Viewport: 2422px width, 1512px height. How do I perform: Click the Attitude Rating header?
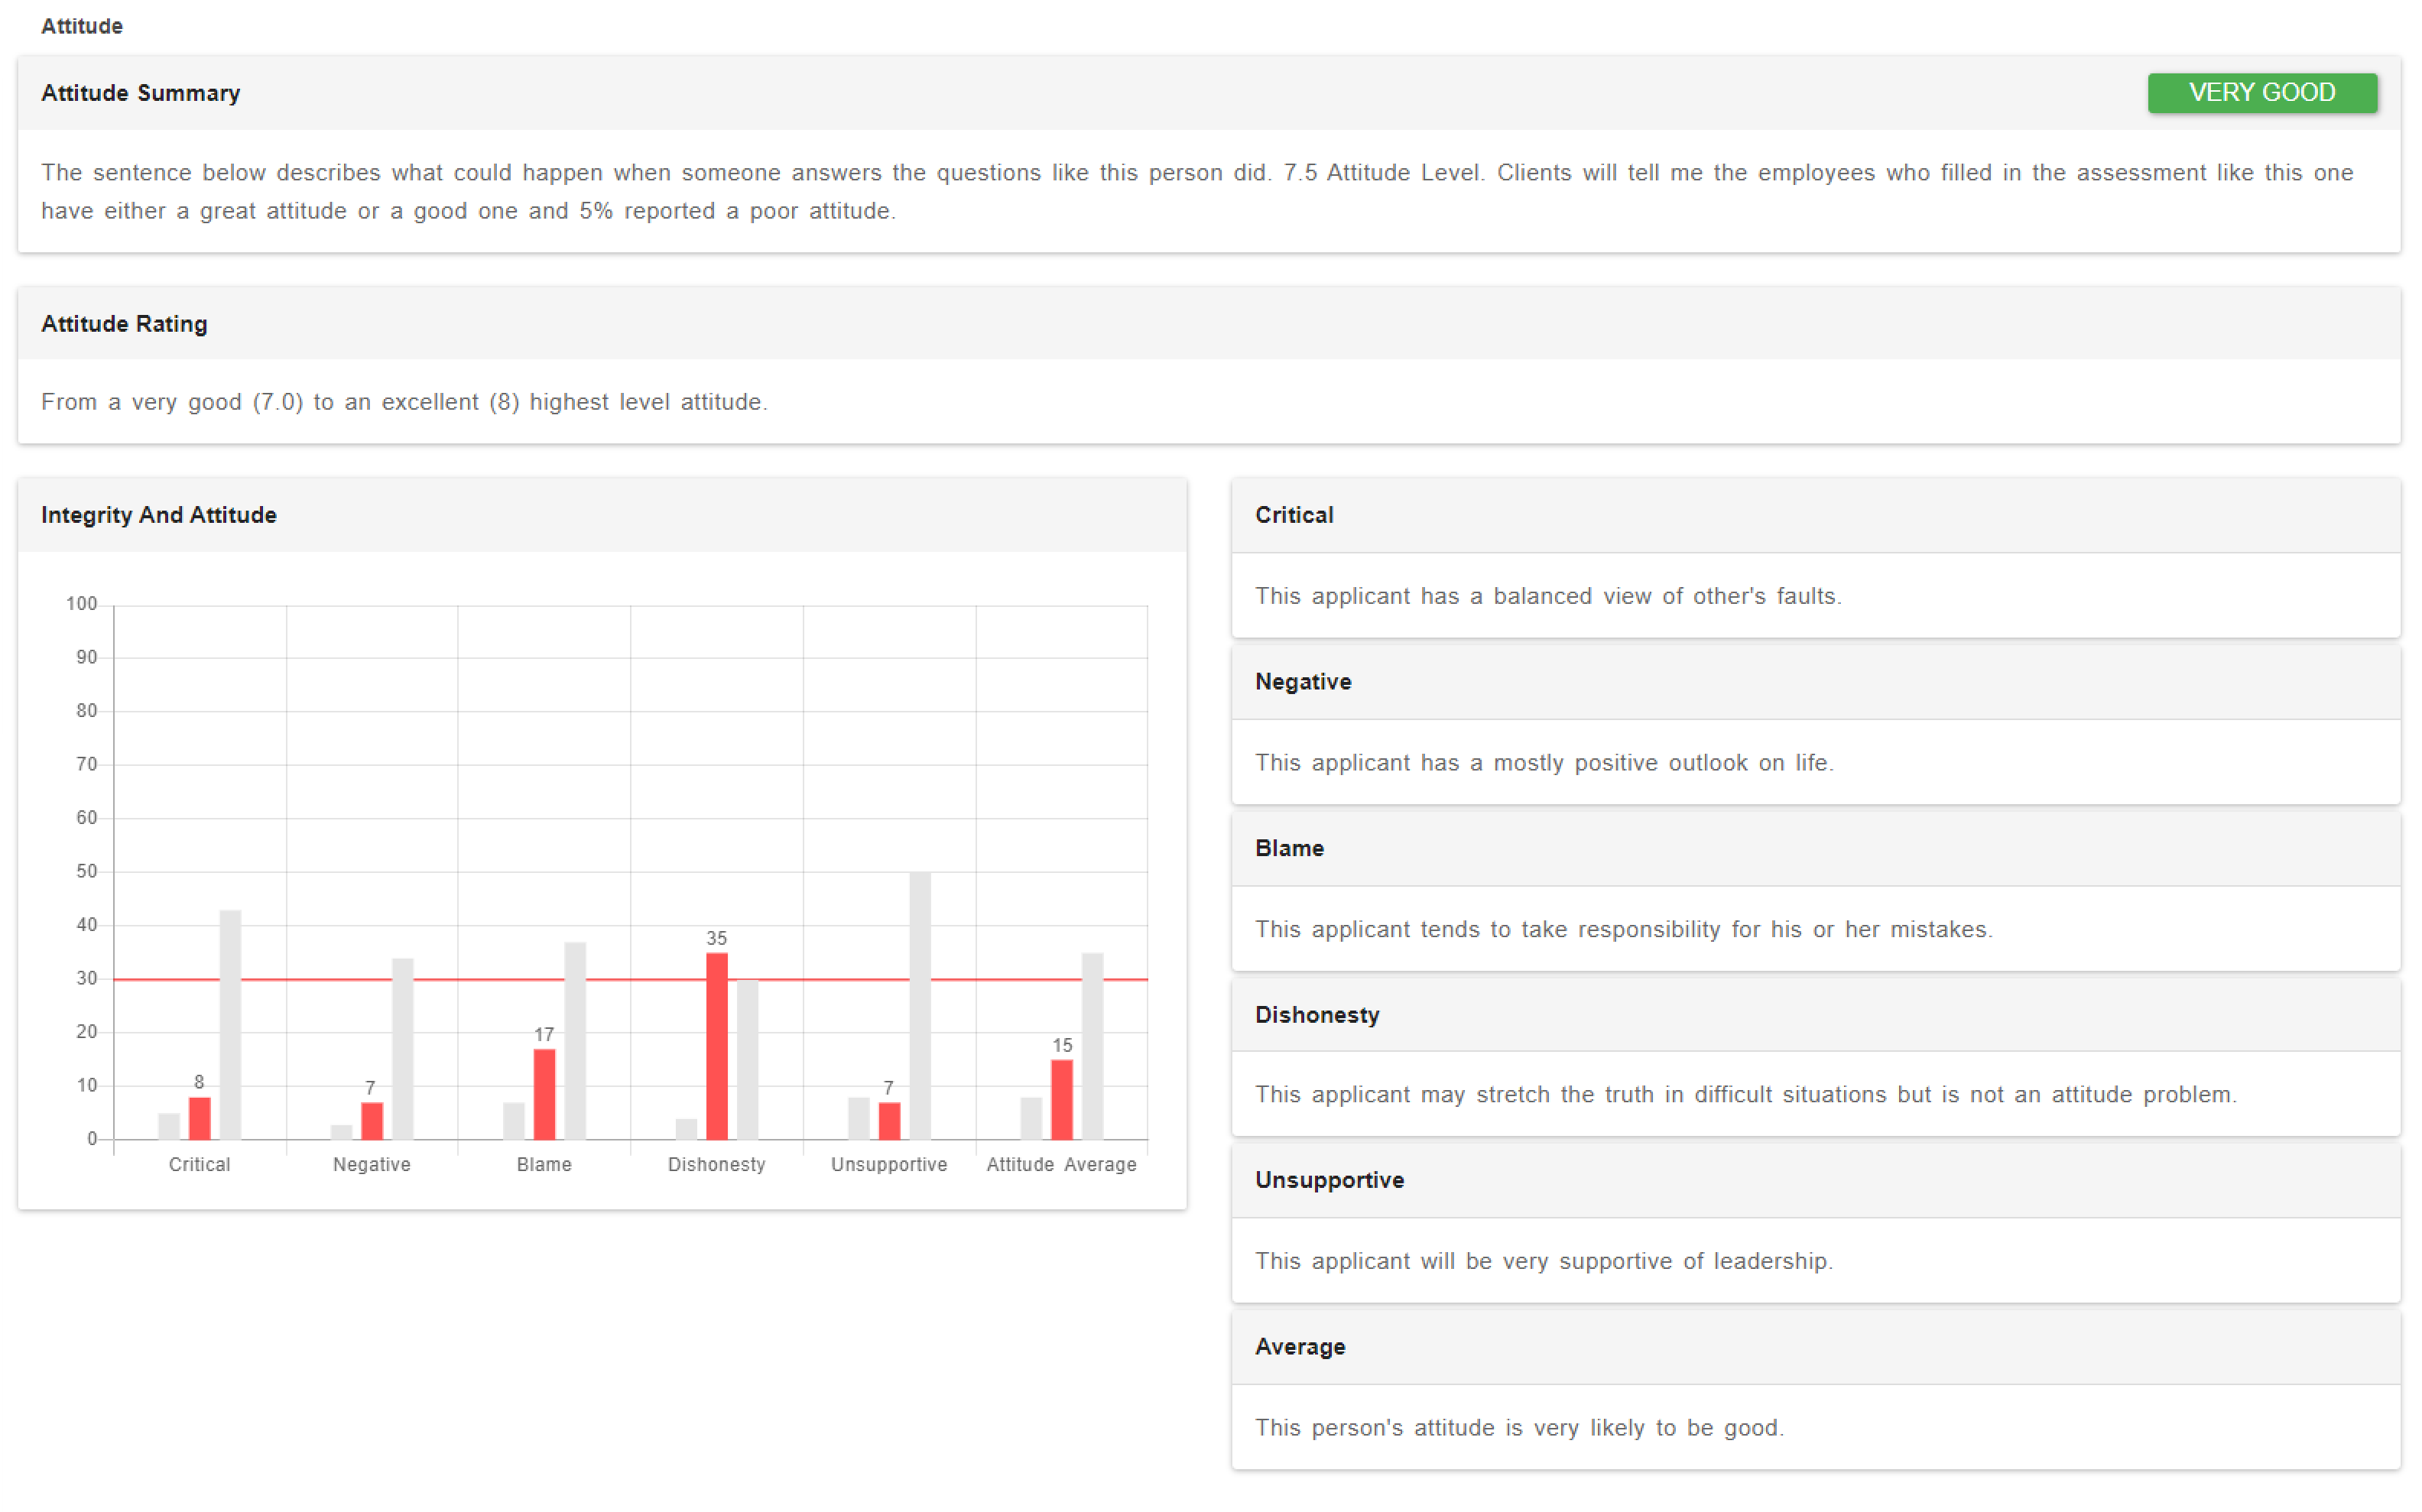(124, 324)
